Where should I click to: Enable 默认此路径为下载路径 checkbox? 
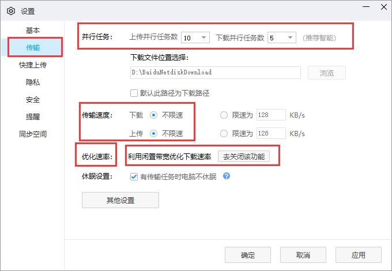[x=134, y=93]
